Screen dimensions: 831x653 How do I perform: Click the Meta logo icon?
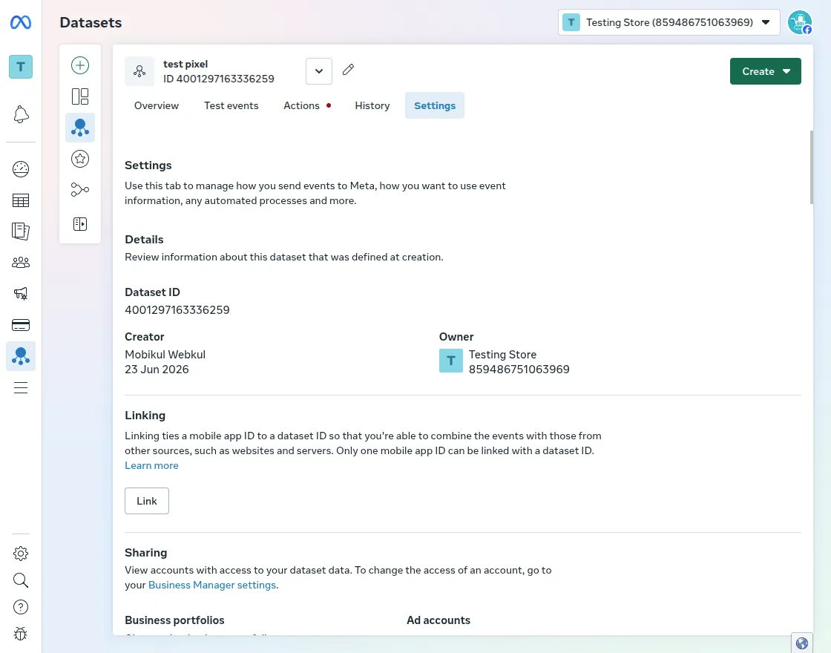point(21,22)
